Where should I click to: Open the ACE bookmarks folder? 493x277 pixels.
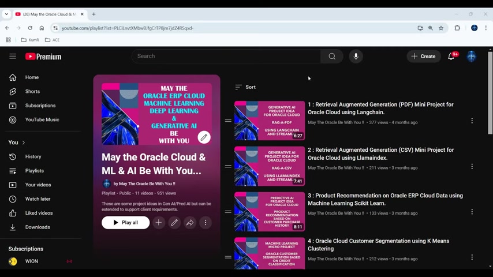click(52, 40)
